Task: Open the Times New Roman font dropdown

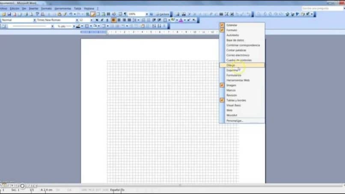Action: pyautogui.click(x=77, y=20)
